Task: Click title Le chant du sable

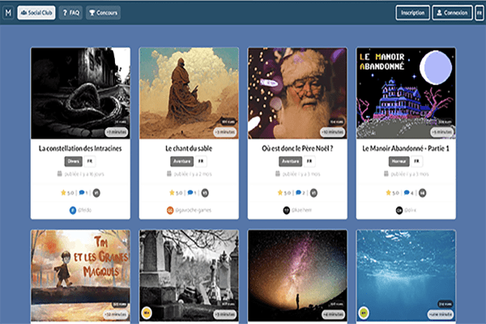Action: [189, 148]
